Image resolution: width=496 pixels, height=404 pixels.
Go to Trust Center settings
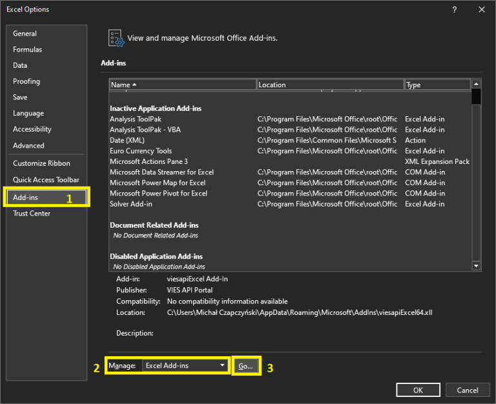pyautogui.click(x=32, y=214)
